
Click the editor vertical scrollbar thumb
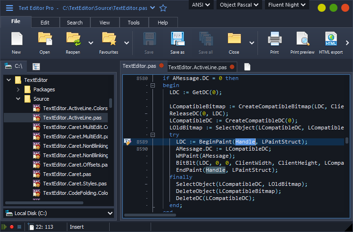347,141
